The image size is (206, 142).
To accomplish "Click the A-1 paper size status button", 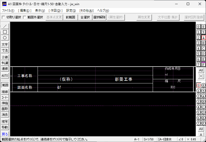I will 138,139.
